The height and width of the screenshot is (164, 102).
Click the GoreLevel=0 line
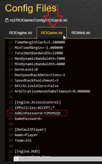pyautogui.click(x=26, y=70)
